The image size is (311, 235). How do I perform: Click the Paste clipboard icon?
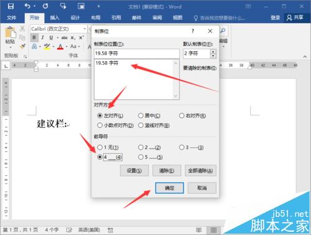[x=11, y=32]
